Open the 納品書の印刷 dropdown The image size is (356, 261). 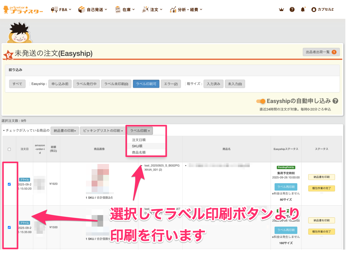click(65, 131)
